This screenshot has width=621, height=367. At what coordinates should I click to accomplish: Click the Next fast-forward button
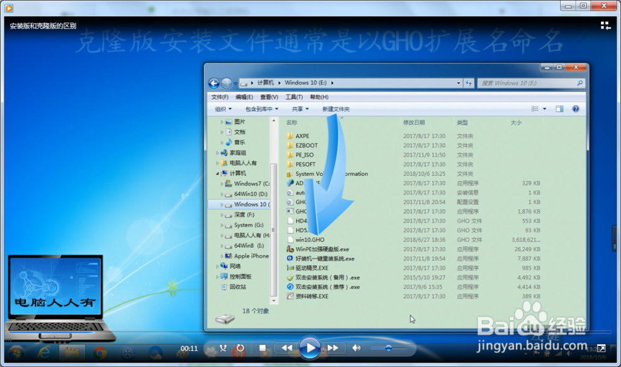[333, 348]
